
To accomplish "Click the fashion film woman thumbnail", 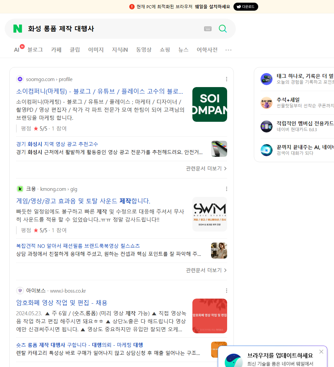I will click(219, 251).
